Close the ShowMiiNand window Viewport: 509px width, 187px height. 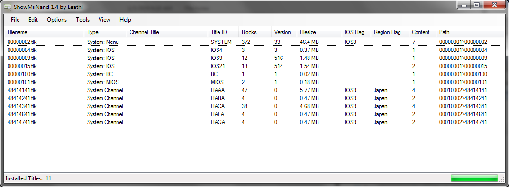pos(494,5)
